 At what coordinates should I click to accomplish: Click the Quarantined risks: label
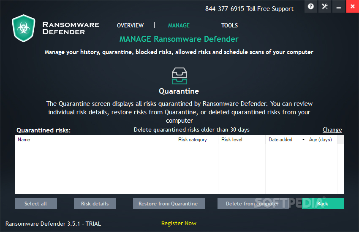tap(44, 130)
